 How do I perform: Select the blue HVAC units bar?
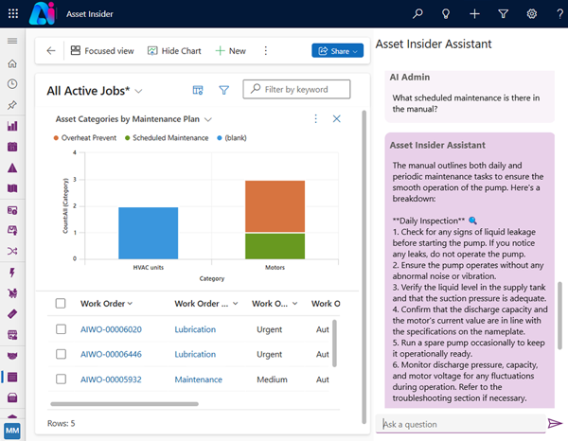coord(149,233)
